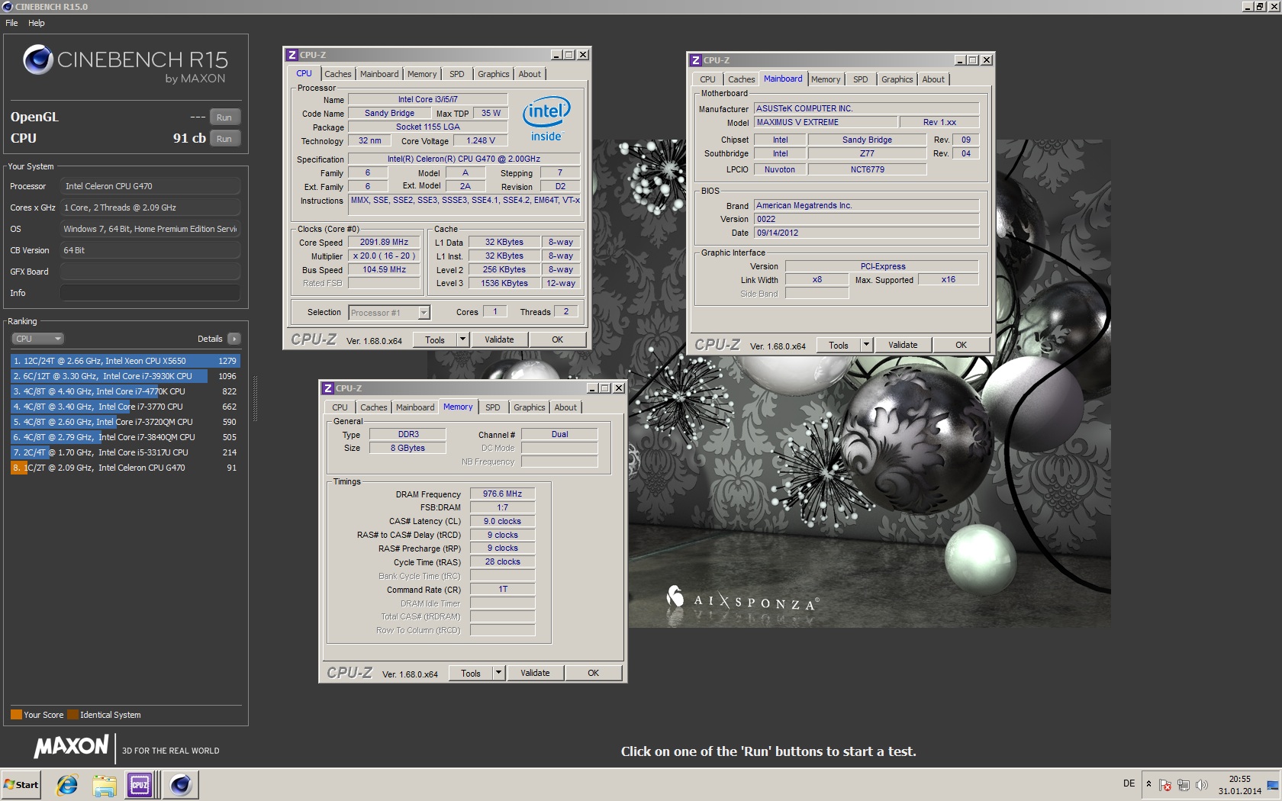Open Tools dropdown arrow in CPU tab window

[462, 340]
